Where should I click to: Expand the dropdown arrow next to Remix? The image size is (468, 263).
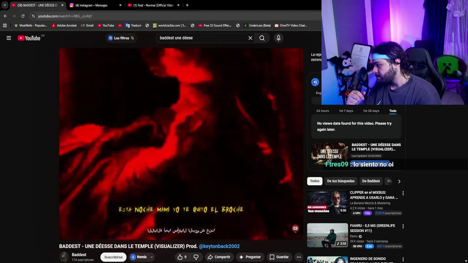click(x=151, y=257)
